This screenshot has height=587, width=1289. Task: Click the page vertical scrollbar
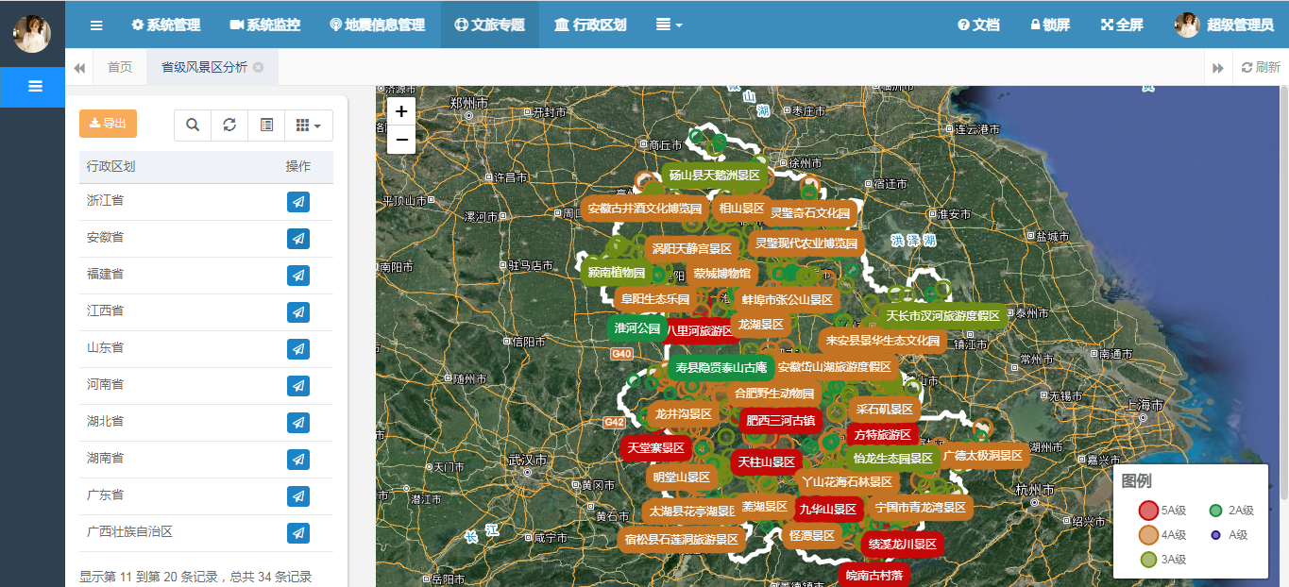point(1283,293)
